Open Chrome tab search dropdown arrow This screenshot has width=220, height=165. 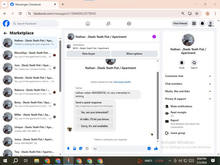point(4,4)
